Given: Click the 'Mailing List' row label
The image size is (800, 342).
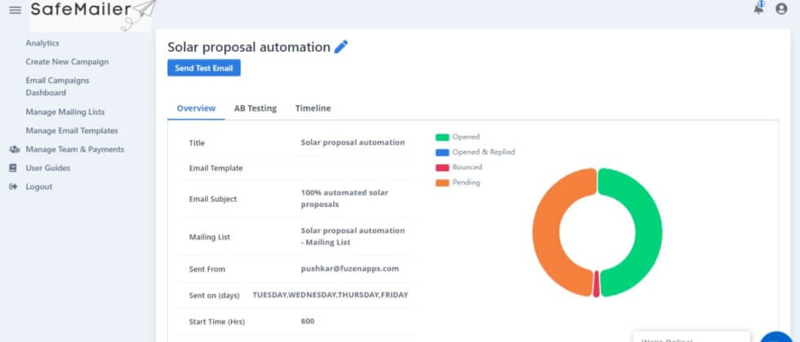Looking at the screenshot, I should pyautogui.click(x=209, y=237).
